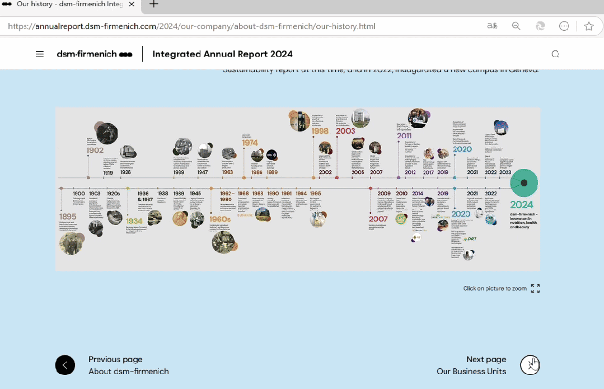Click the dsm-firmenich logo
Image resolution: width=604 pixels, height=389 pixels.
[x=94, y=54]
